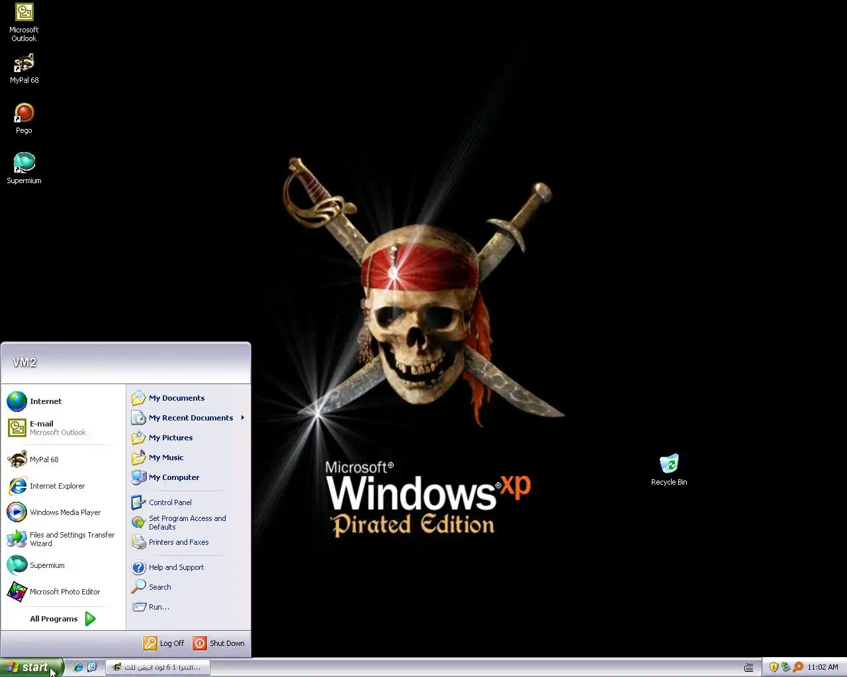Launch Internet Explorer from the Quick Launch bar
This screenshot has height=677, width=847.
click(78, 667)
